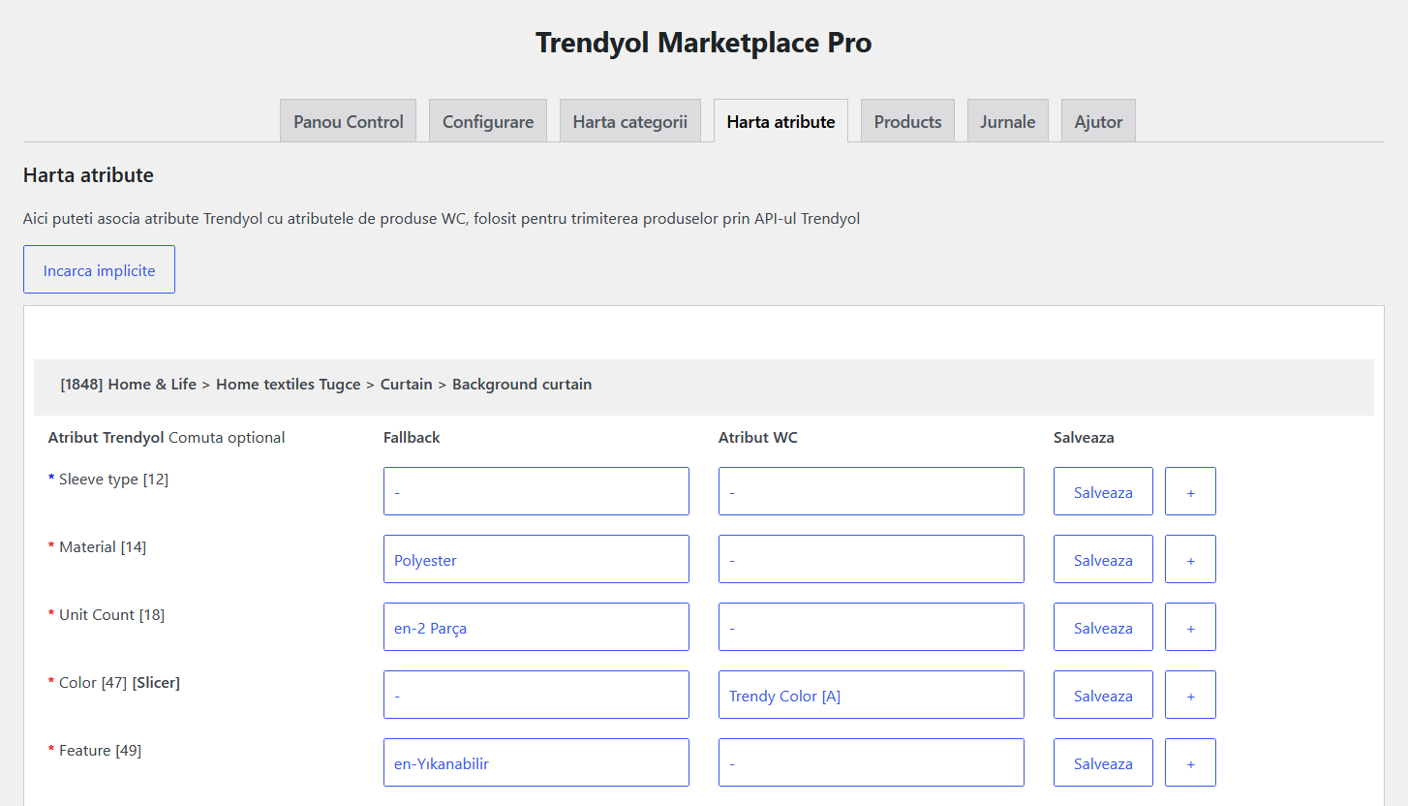Open the Harta categorii tab
Screen dimensions: 1408x806
point(629,121)
